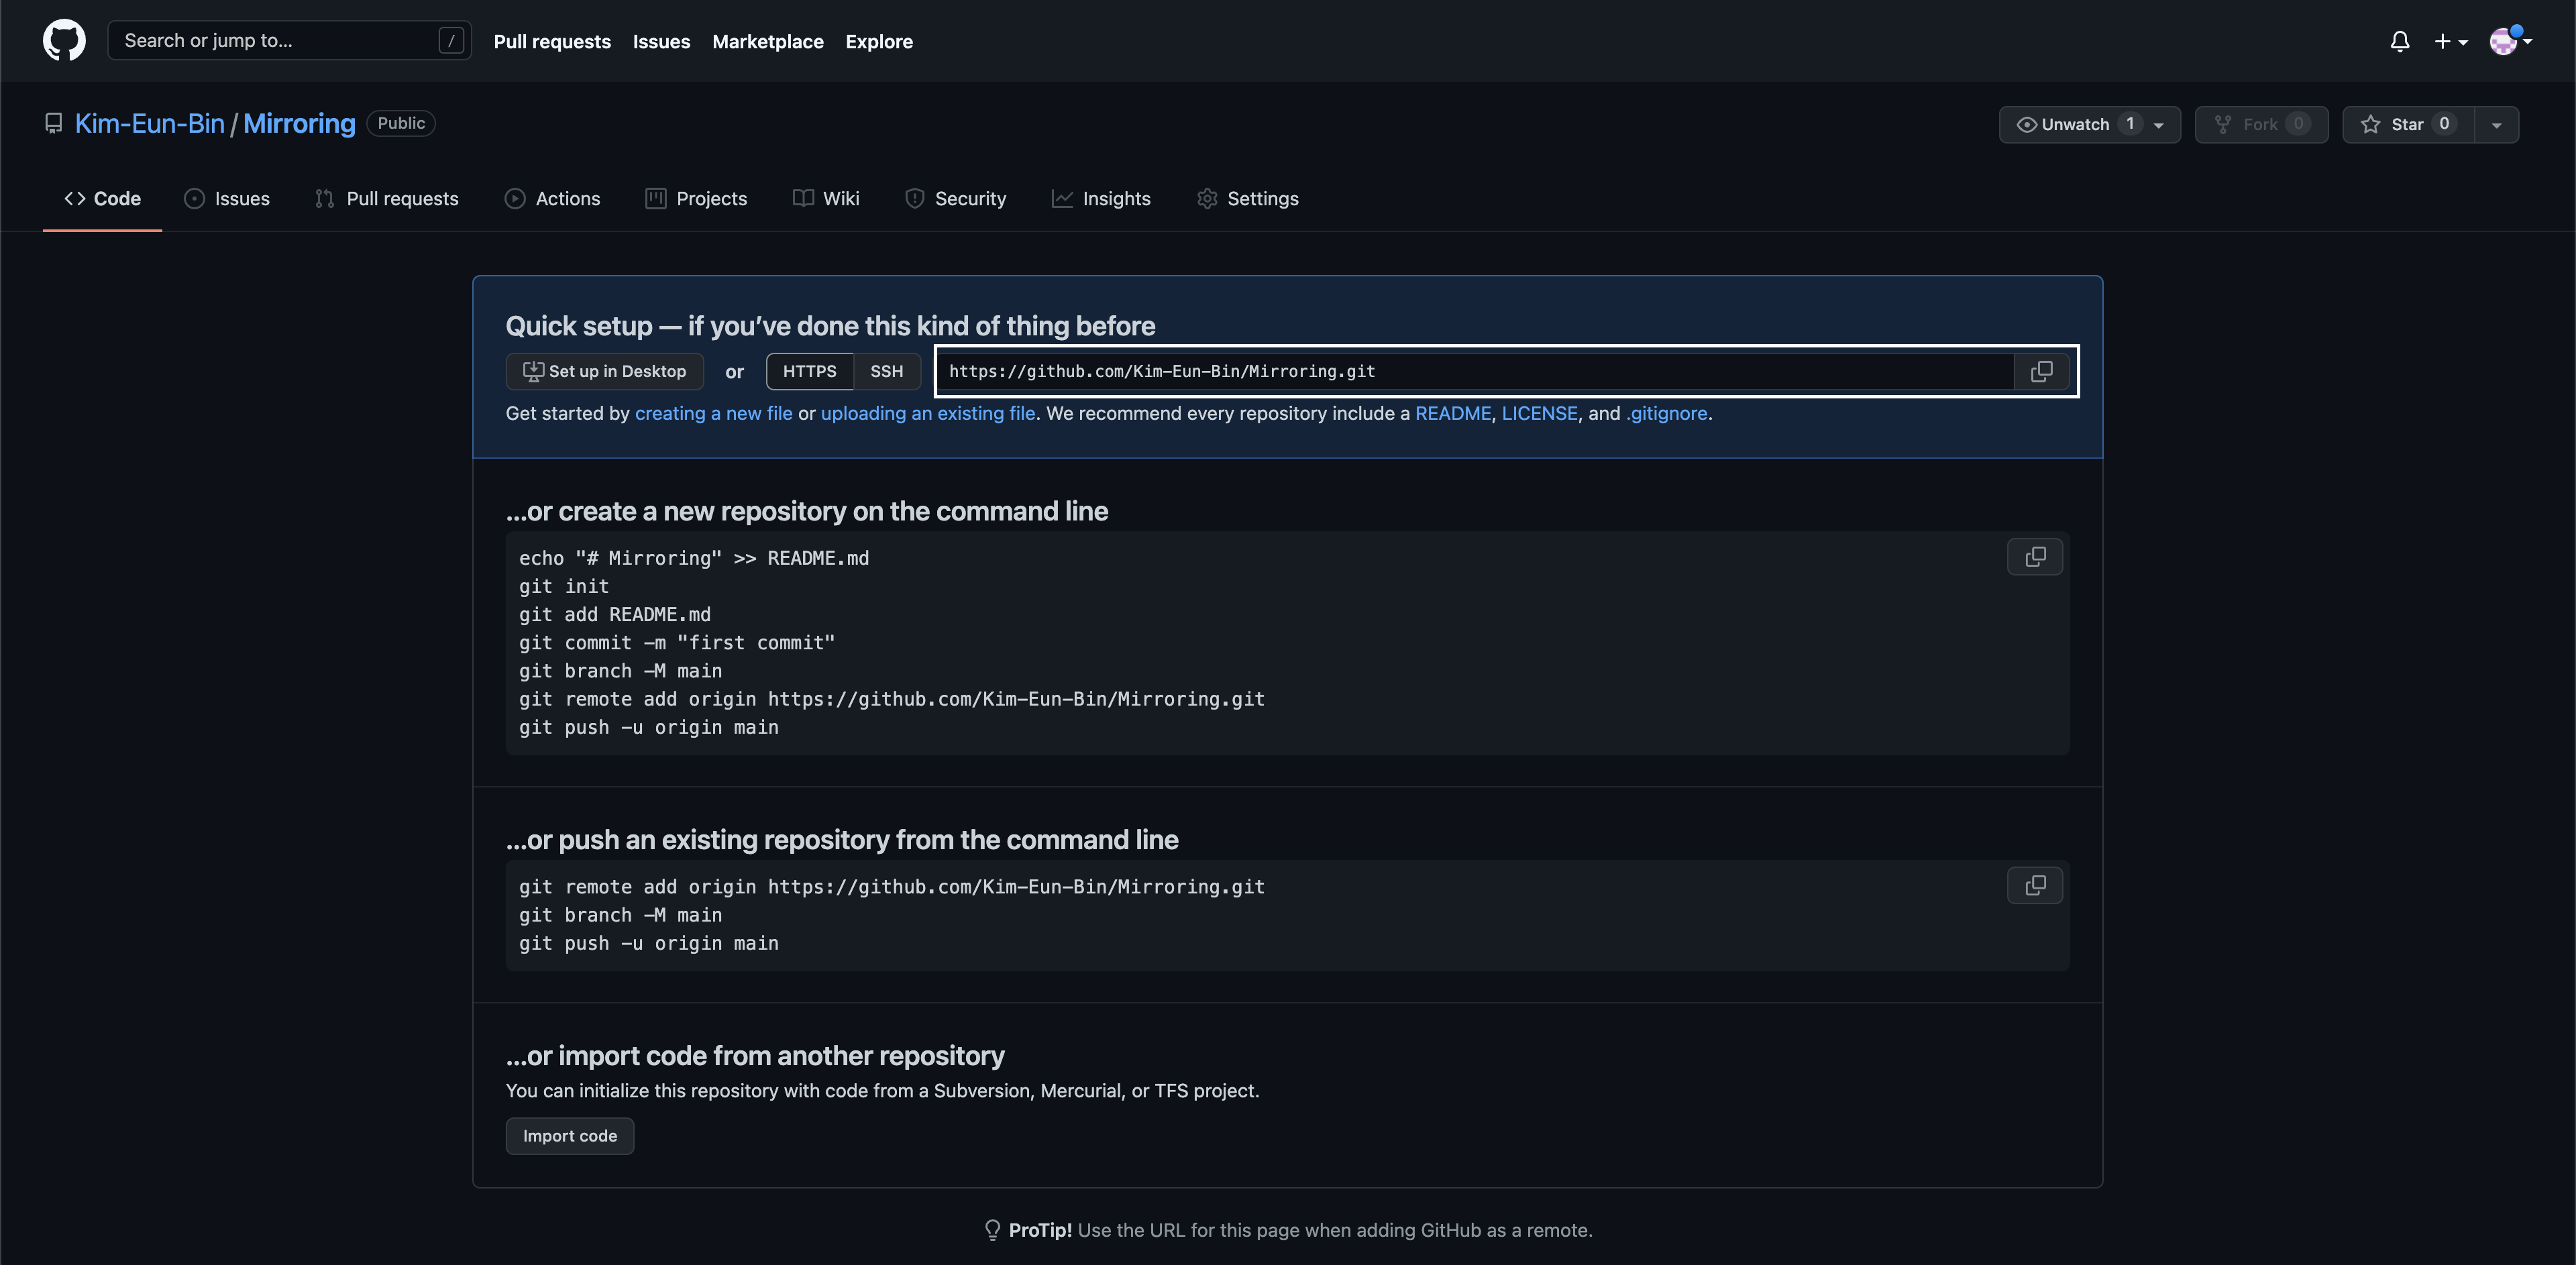Expand the Star lists dropdown arrow
Screen dimensions: 2576x1265
pyautogui.click(x=2496, y=125)
